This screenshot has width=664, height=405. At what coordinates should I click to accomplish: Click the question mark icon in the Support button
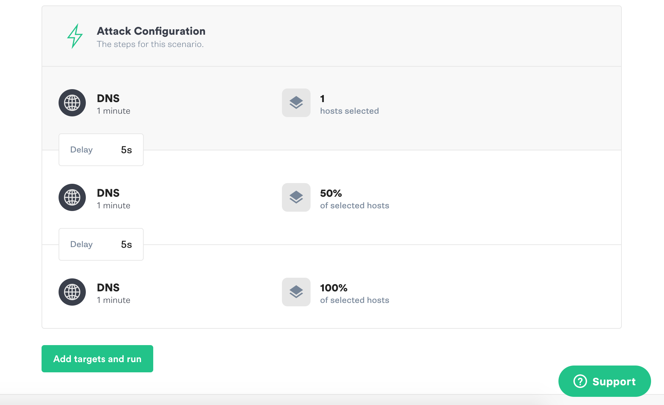tap(580, 382)
